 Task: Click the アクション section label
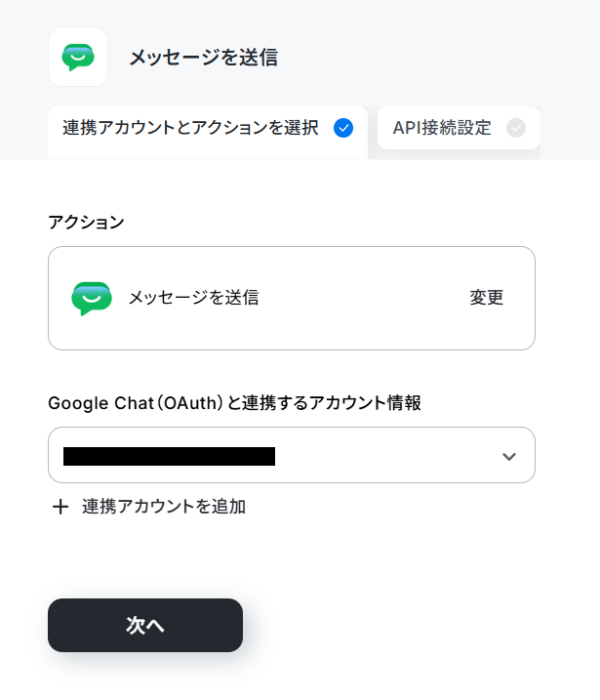(86, 222)
